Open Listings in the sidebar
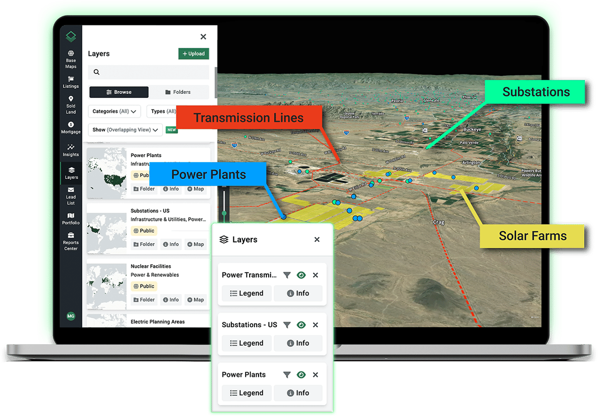Image resolution: width=598 pixels, height=416 pixels. click(x=71, y=82)
